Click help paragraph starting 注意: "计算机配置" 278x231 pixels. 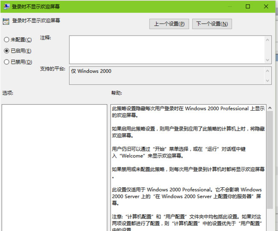coord(187,223)
